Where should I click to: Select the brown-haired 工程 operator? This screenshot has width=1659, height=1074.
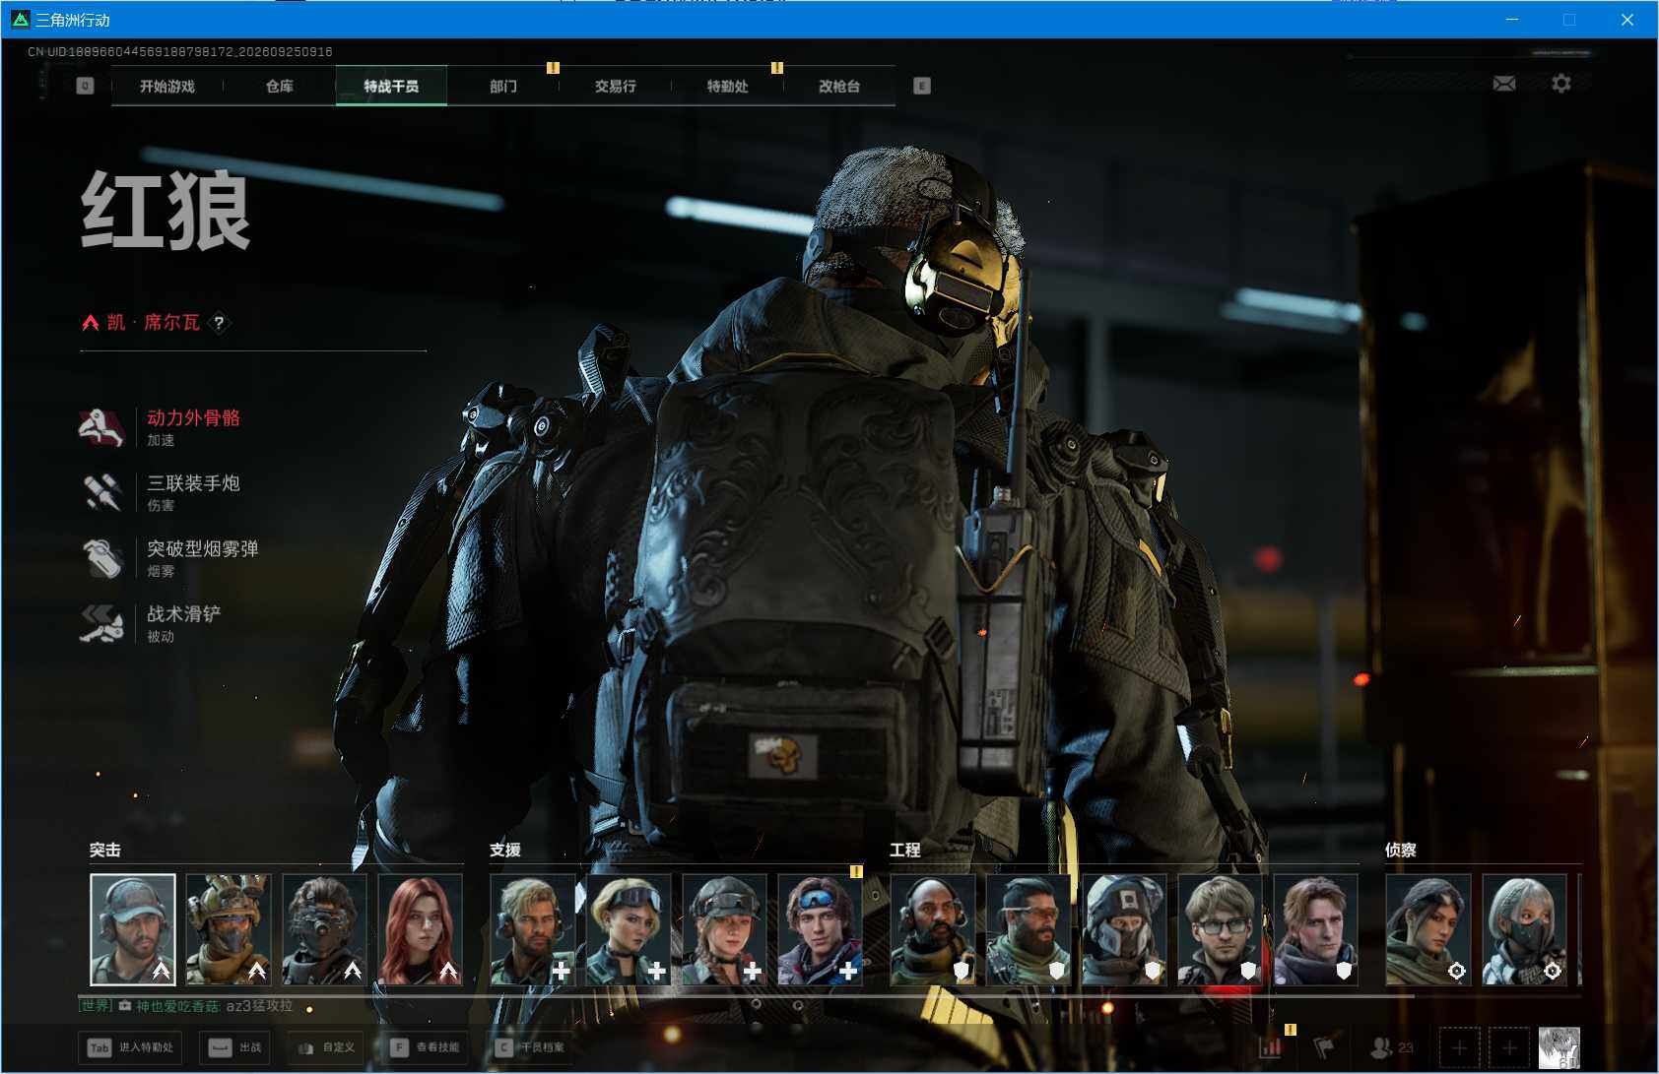[x=1315, y=929]
